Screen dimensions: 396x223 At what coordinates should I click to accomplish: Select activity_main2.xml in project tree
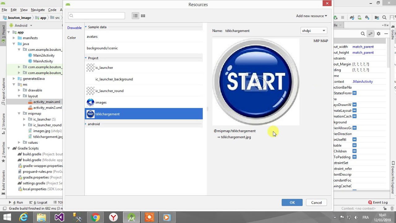pos(45,108)
